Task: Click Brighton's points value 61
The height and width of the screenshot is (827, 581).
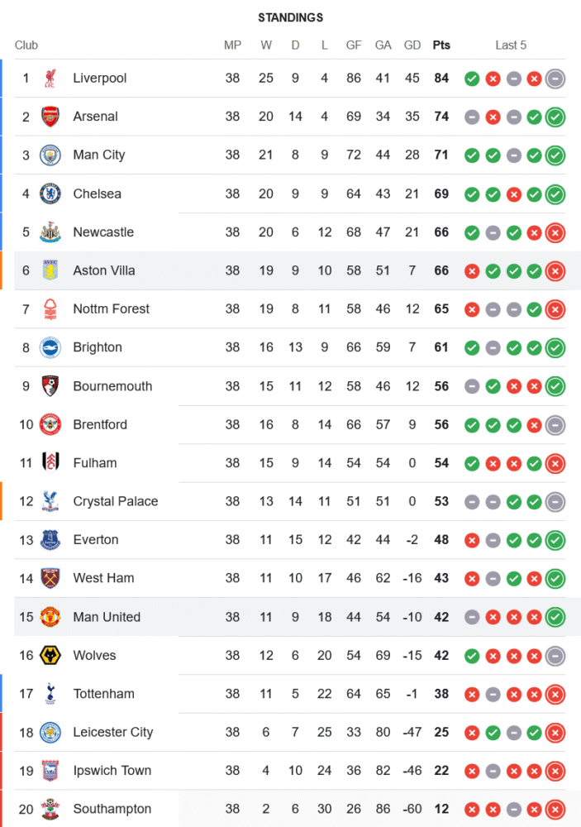Action: pyautogui.click(x=441, y=347)
